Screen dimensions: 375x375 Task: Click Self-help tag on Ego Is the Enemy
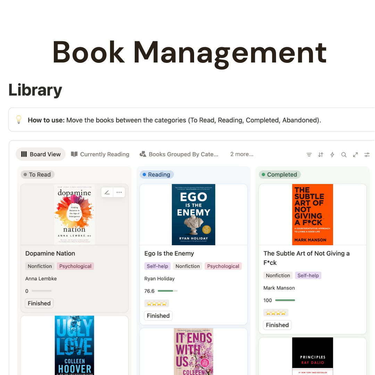(x=157, y=266)
